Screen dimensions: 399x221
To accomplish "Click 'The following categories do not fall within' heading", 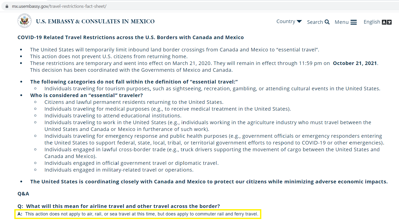I will tap(134, 82).
